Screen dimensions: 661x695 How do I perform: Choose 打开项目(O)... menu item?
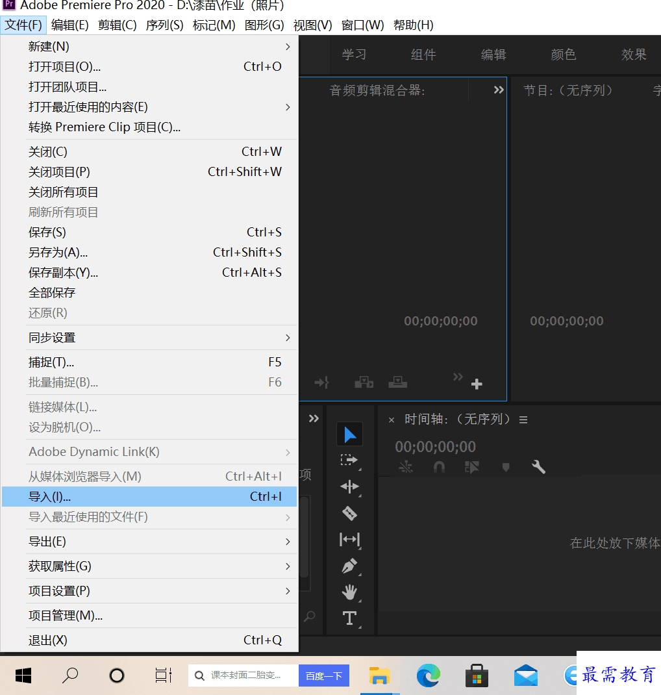click(149, 66)
